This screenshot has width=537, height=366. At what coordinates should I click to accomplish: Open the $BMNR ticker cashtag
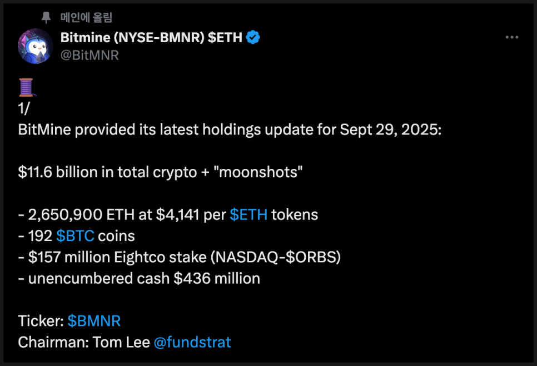pyautogui.click(x=94, y=321)
